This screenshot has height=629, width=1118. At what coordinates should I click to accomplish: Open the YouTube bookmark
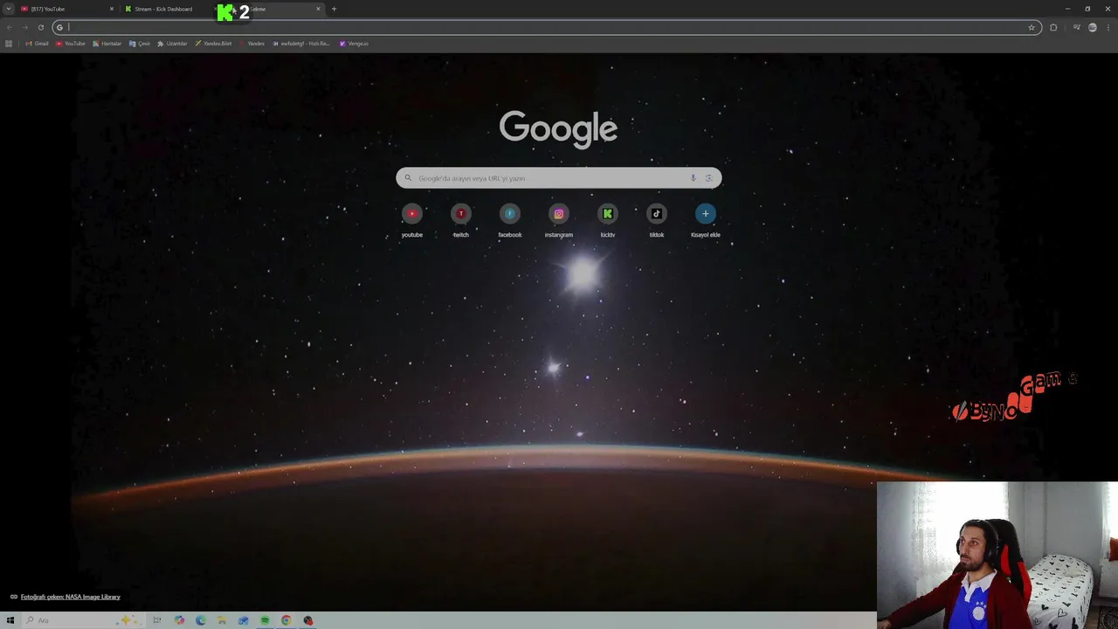click(71, 44)
